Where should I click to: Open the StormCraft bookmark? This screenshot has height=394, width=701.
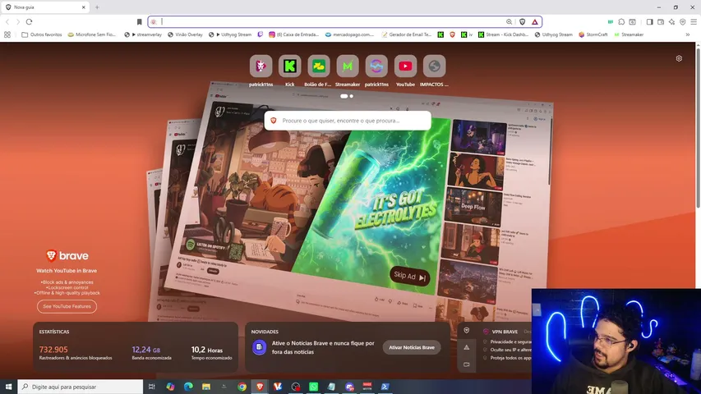coord(593,34)
